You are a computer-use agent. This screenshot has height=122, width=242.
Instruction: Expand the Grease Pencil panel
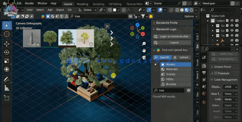(x=225, y=67)
